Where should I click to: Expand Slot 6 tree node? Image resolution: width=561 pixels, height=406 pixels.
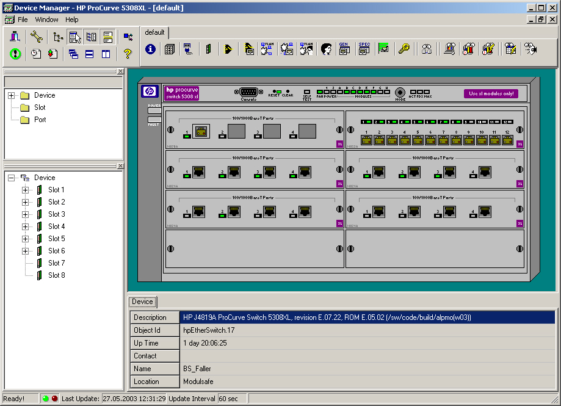(x=25, y=251)
